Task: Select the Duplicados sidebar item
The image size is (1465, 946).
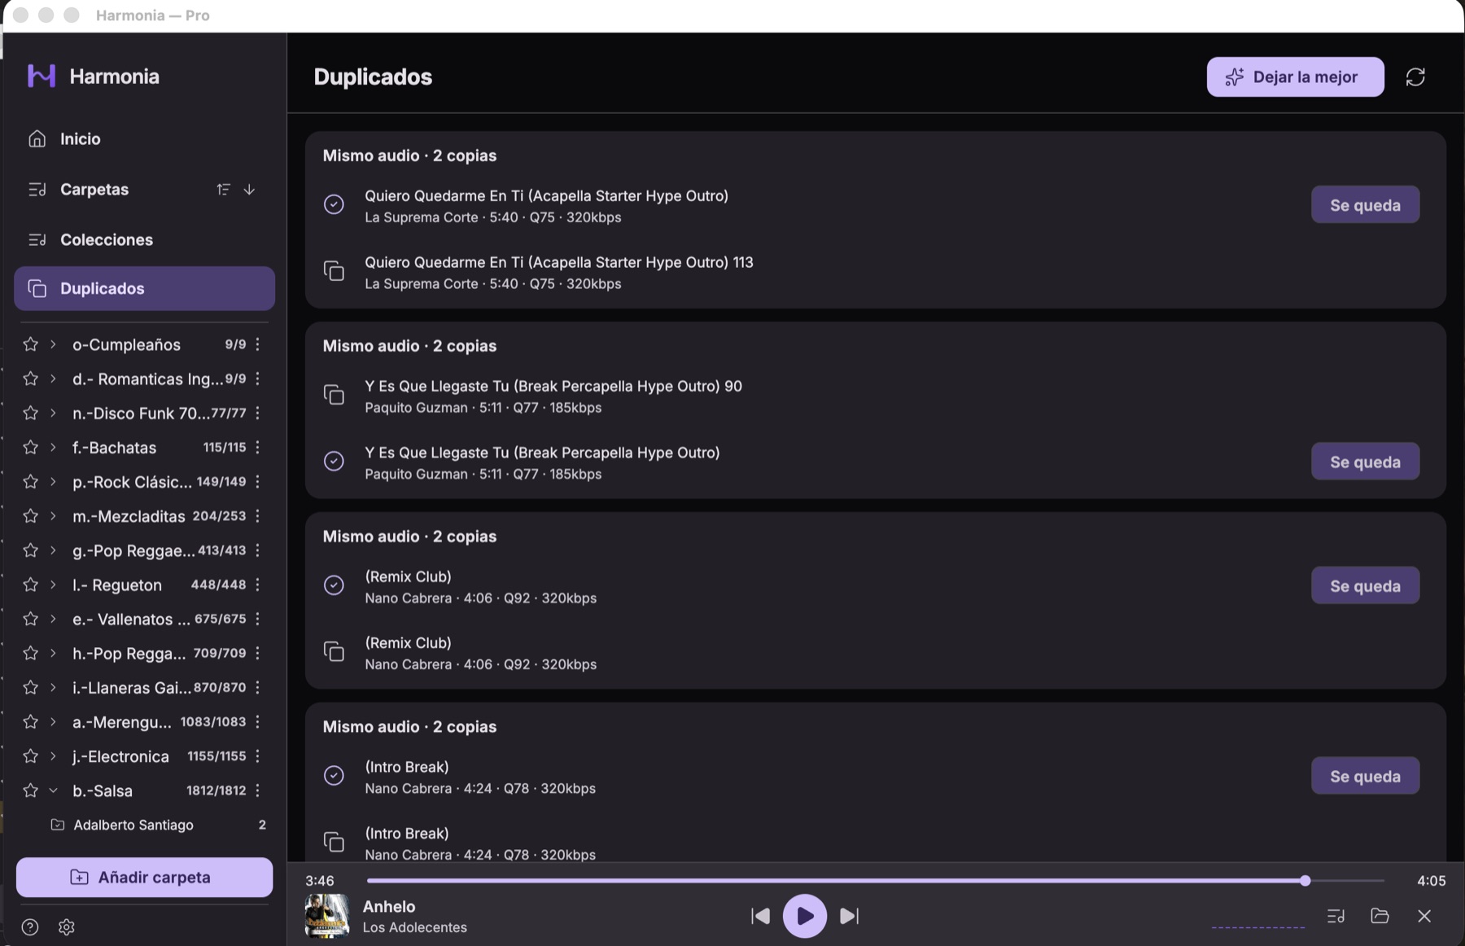Action: pos(144,289)
